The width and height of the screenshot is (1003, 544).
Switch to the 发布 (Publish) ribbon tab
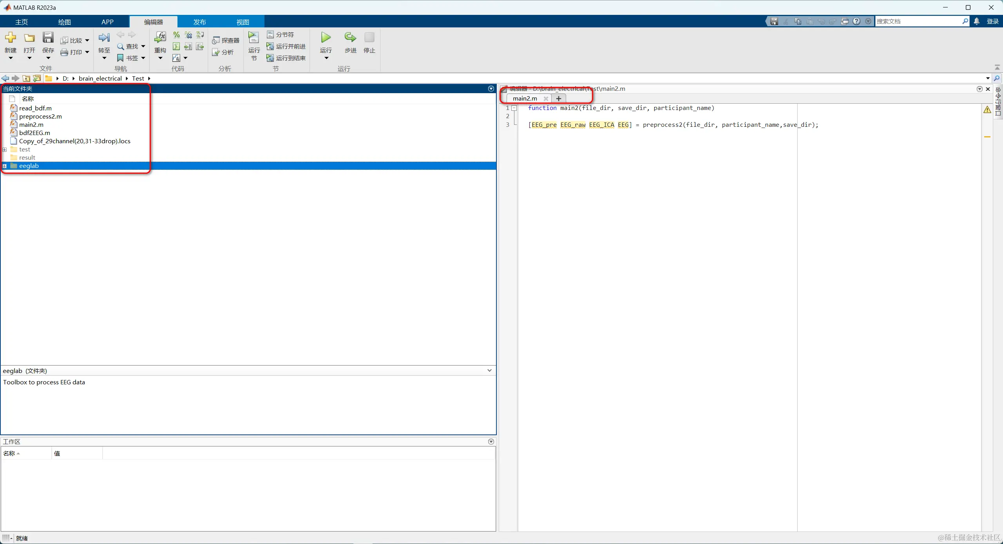pyautogui.click(x=199, y=22)
